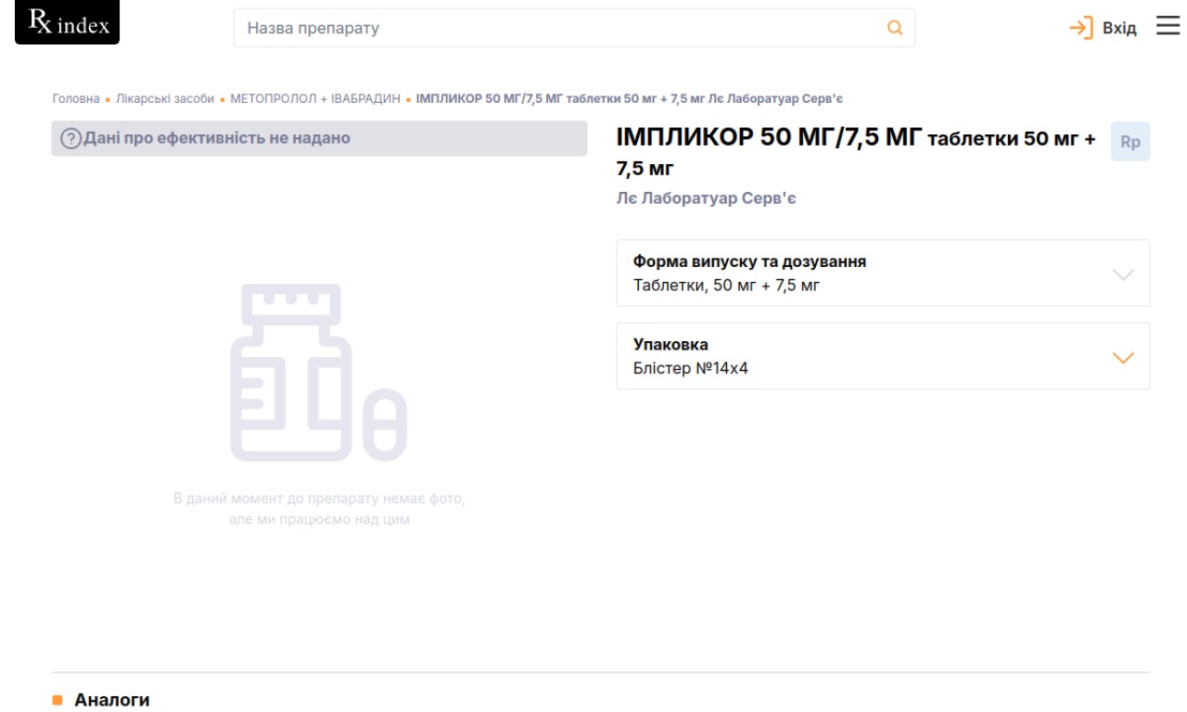Click the login arrow icon
This screenshot has width=1187, height=712.
1081,28
